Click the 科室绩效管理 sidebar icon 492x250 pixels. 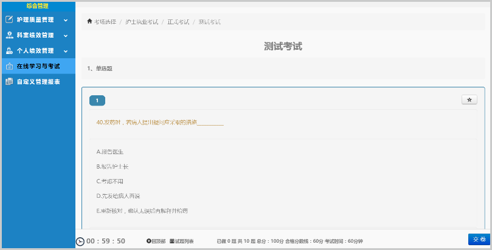click(x=9, y=35)
